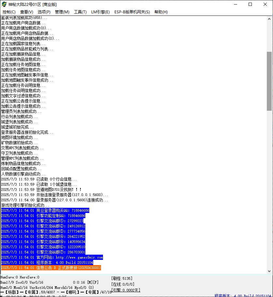Select the 加载文字过滤信息成功 line

pos(23,96)
